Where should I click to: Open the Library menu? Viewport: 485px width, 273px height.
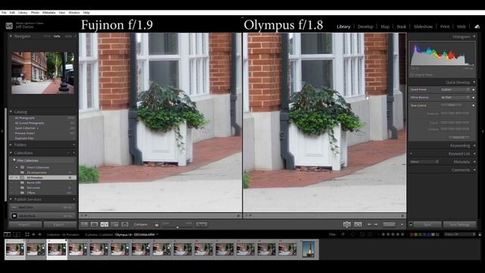(23, 13)
